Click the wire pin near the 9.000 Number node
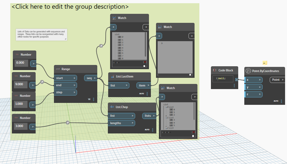The width and height of the screenshot is (287, 164). tap(42, 82)
